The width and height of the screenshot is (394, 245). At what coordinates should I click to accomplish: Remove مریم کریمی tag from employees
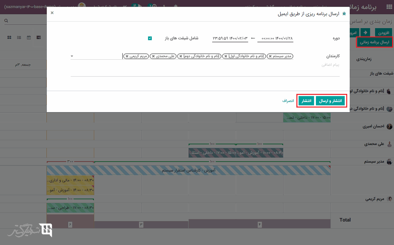point(127,57)
